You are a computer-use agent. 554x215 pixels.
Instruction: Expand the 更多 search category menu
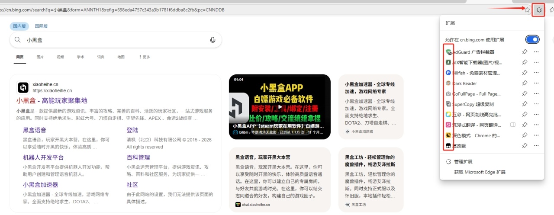click(144, 57)
